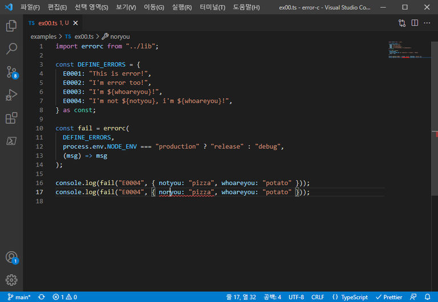Click "../lib" import path on line 1

pos(140,46)
